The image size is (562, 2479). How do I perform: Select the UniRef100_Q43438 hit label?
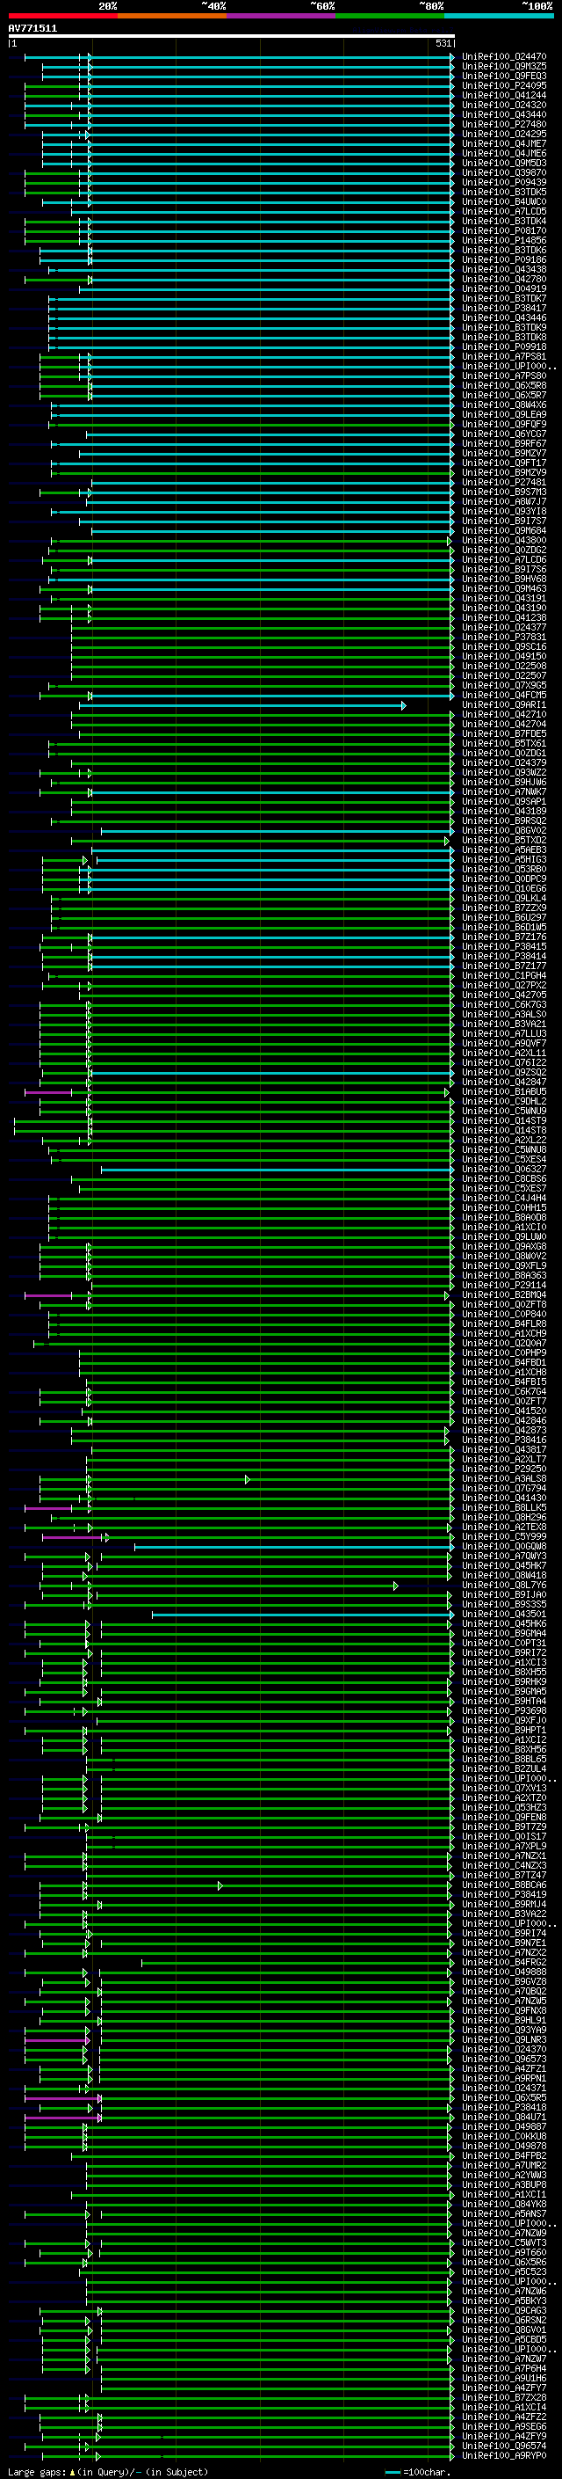pos(504,269)
